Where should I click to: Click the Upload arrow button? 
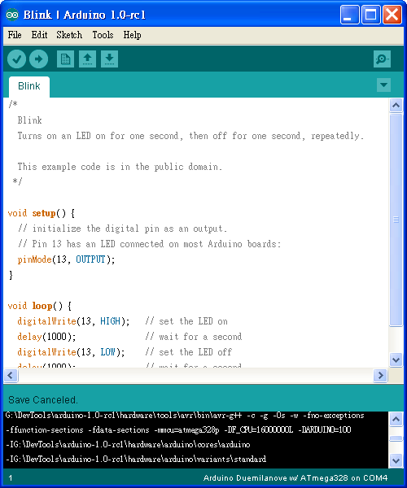click(x=38, y=59)
